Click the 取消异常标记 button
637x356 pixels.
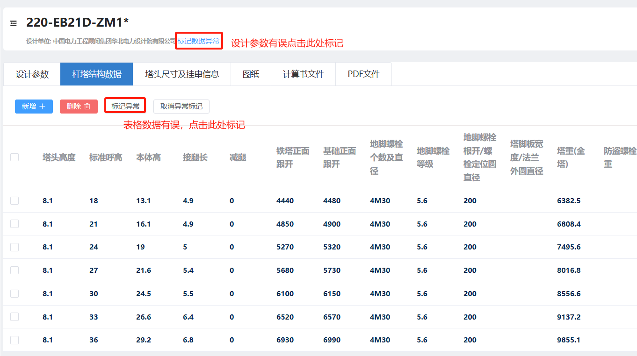tap(181, 107)
